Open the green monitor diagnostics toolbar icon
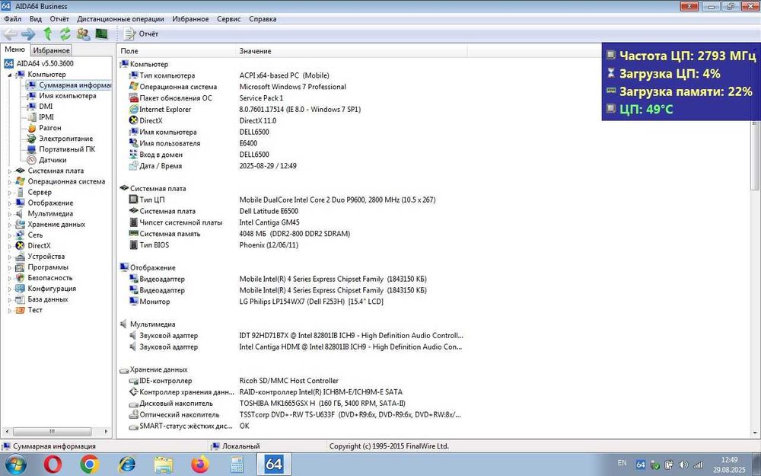761x476 pixels. click(x=101, y=34)
